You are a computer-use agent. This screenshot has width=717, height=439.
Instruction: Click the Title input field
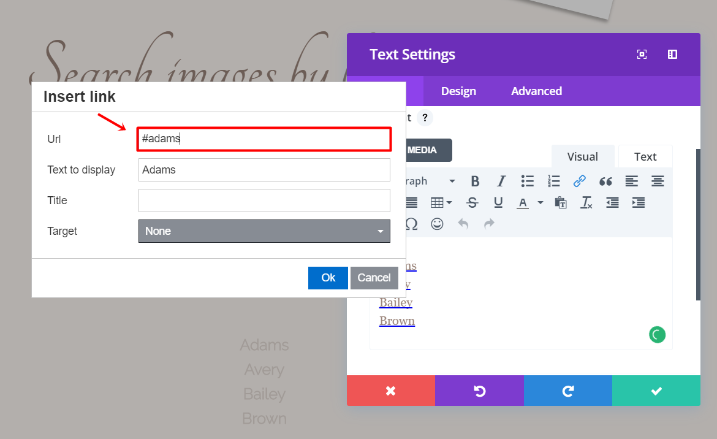coord(264,200)
